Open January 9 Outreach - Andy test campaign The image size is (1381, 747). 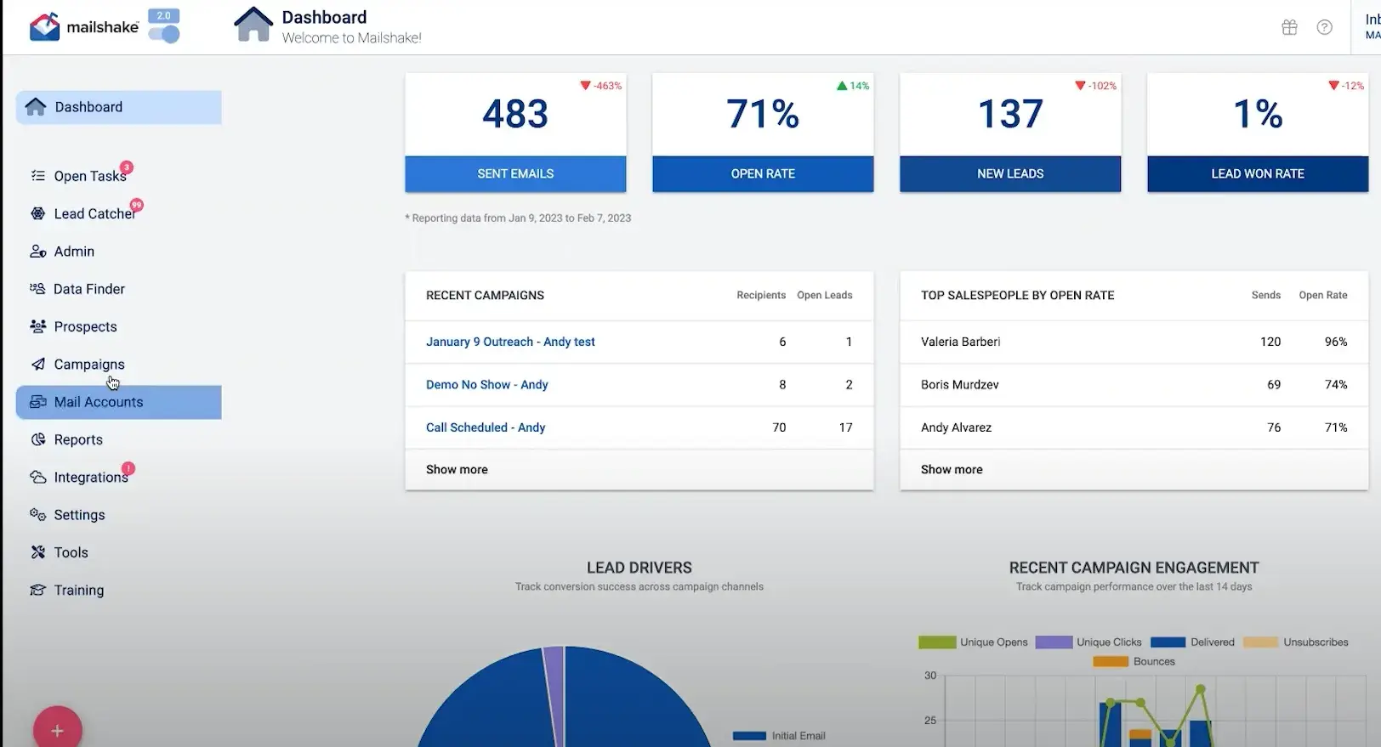pyautogui.click(x=510, y=342)
